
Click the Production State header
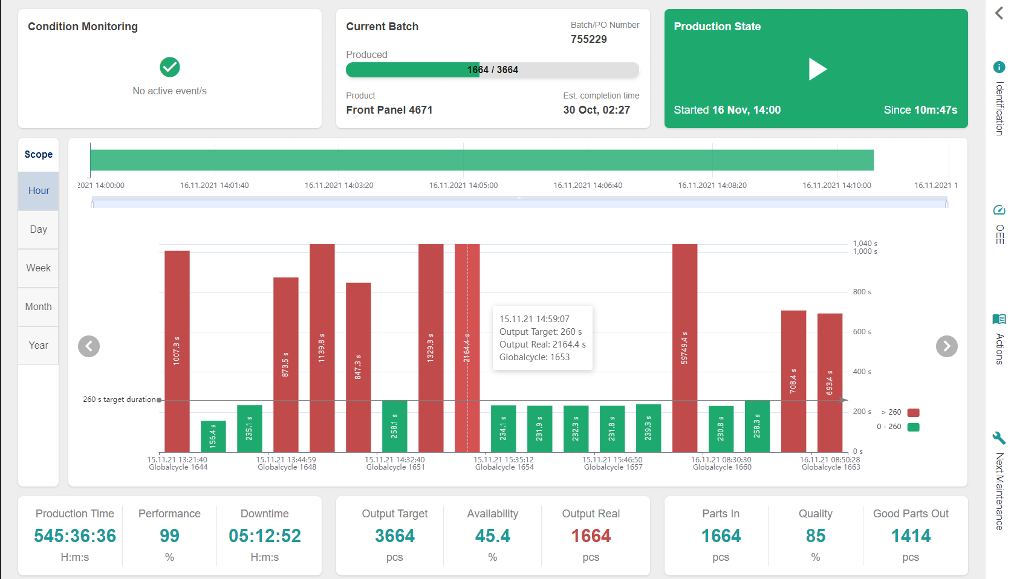[x=718, y=26]
